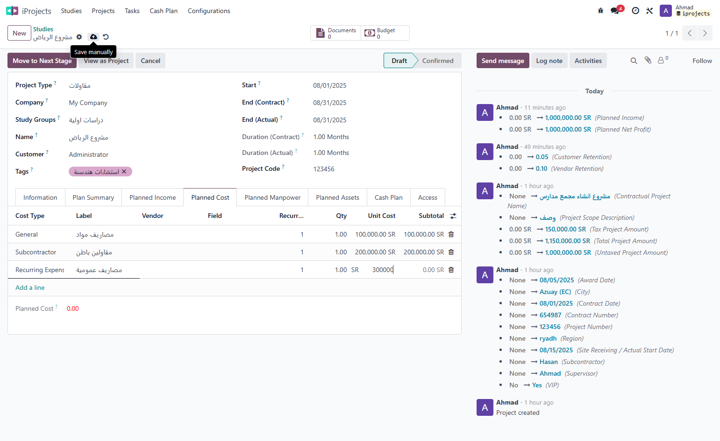Delete the Recurring Expense line trash icon
The height and width of the screenshot is (441, 720).
451,270
